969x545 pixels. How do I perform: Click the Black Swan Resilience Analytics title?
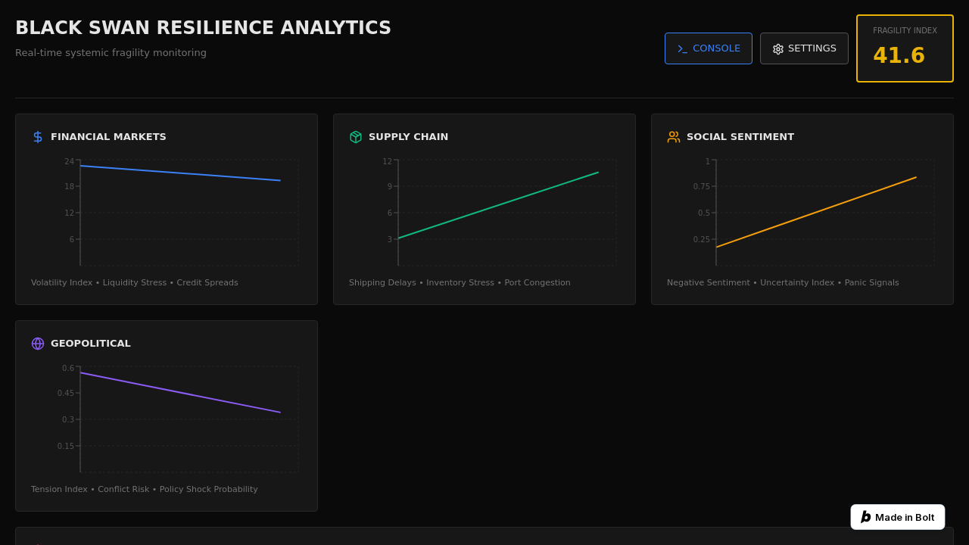point(203,28)
